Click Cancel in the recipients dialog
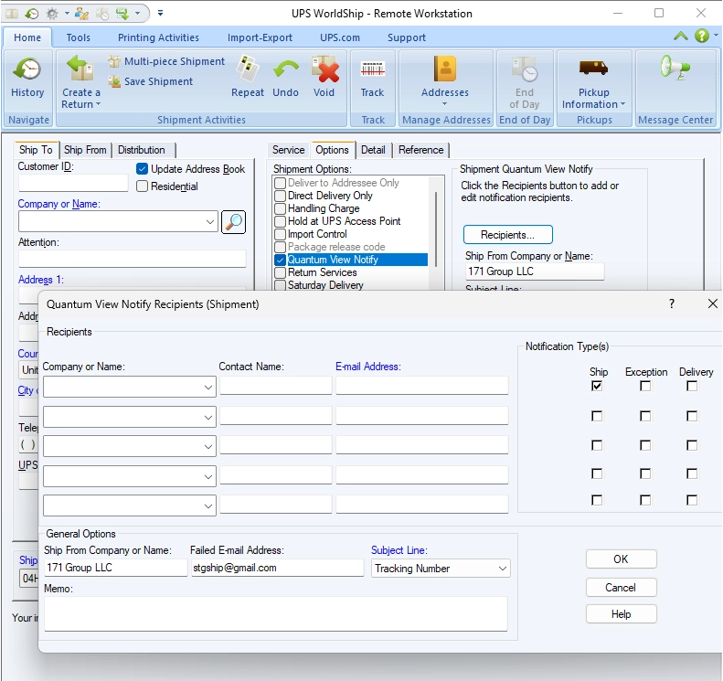This screenshot has height=681, width=723. [621, 588]
